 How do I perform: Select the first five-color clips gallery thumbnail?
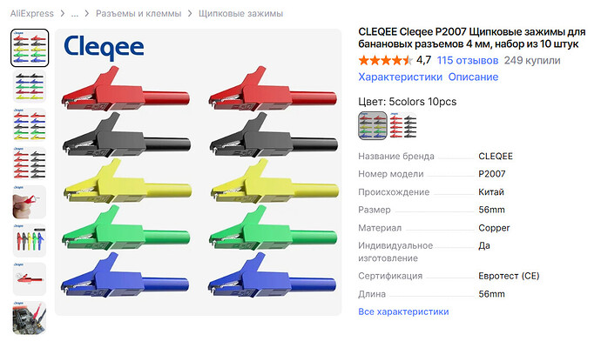pyautogui.click(x=30, y=47)
